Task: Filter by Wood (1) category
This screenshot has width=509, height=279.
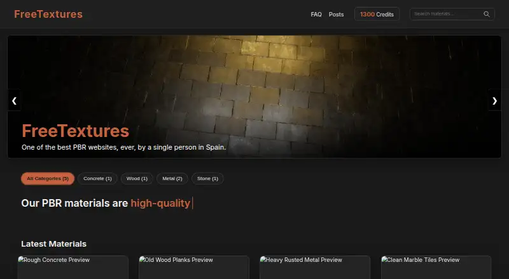Action: (137, 179)
